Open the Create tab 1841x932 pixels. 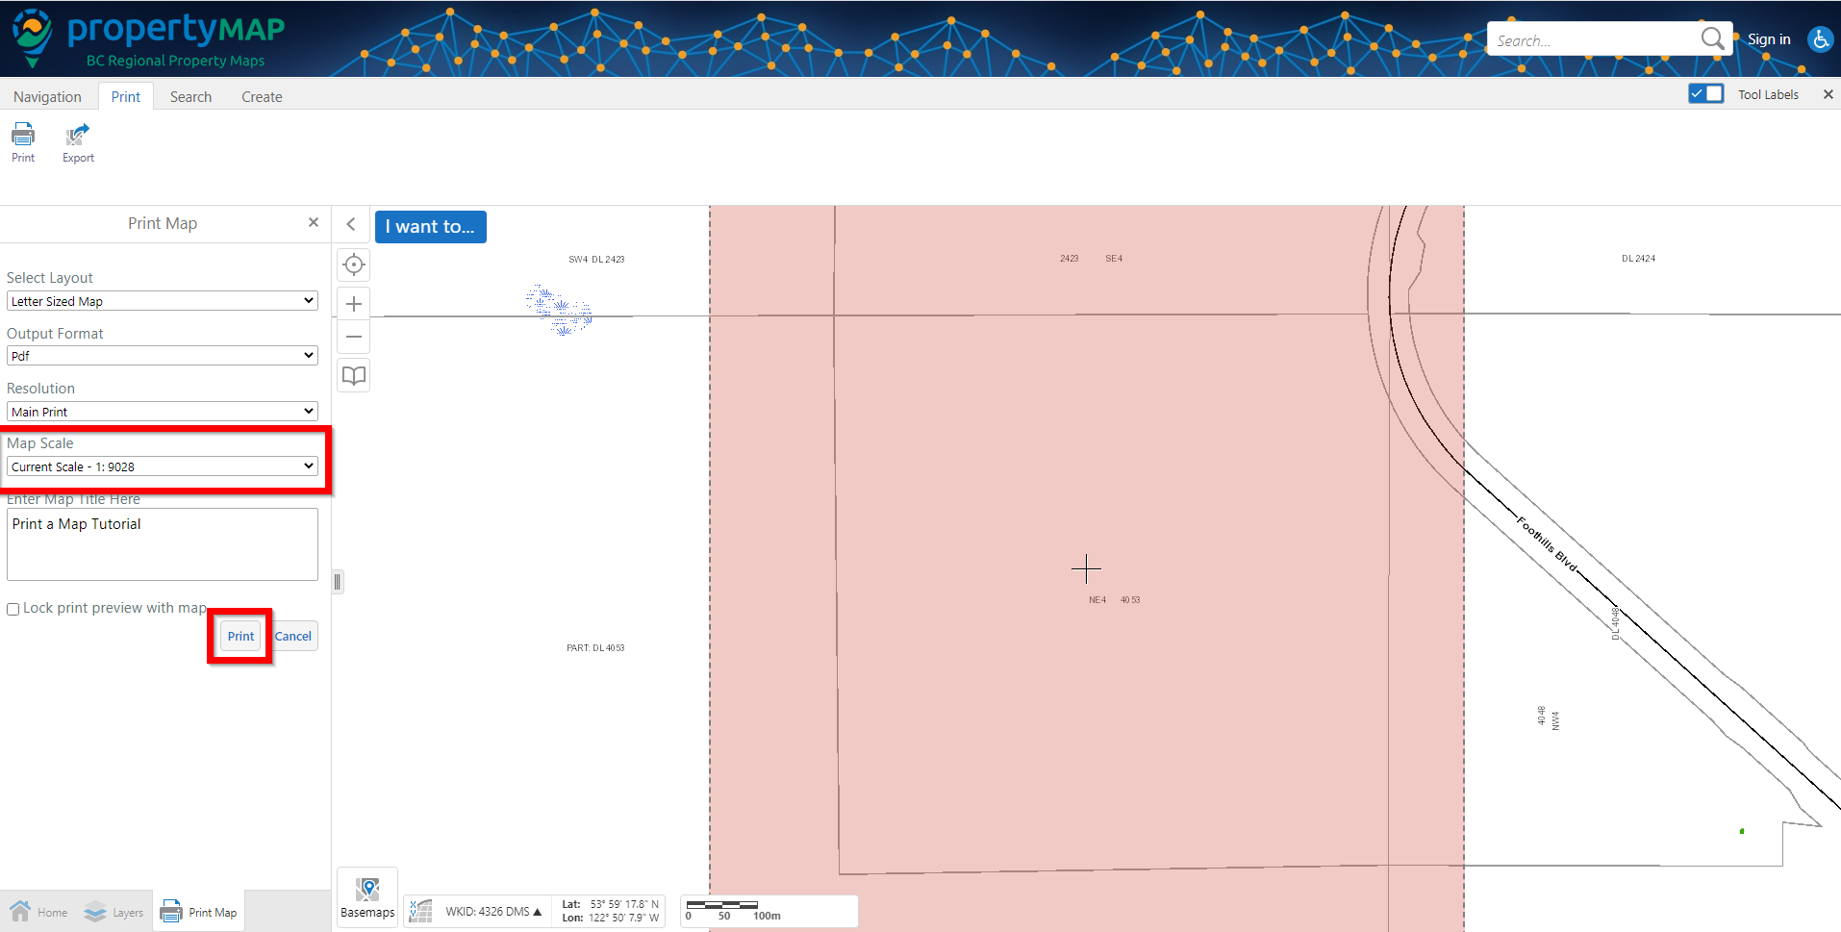pyautogui.click(x=262, y=96)
